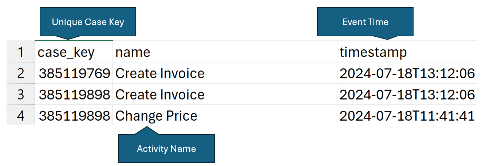Select the 2024-07-18T11:41:41 timestamp cell
486x166 pixels.
407,116
